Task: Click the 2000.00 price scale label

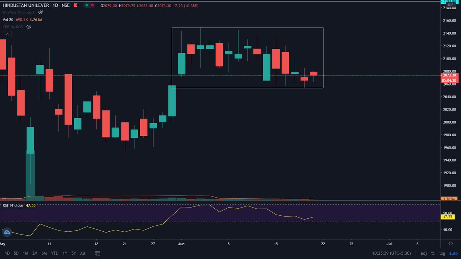Action: pos(450,122)
